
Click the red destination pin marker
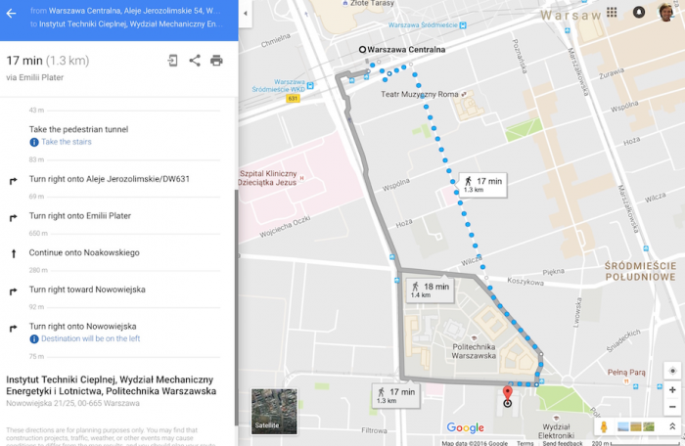tap(507, 392)
